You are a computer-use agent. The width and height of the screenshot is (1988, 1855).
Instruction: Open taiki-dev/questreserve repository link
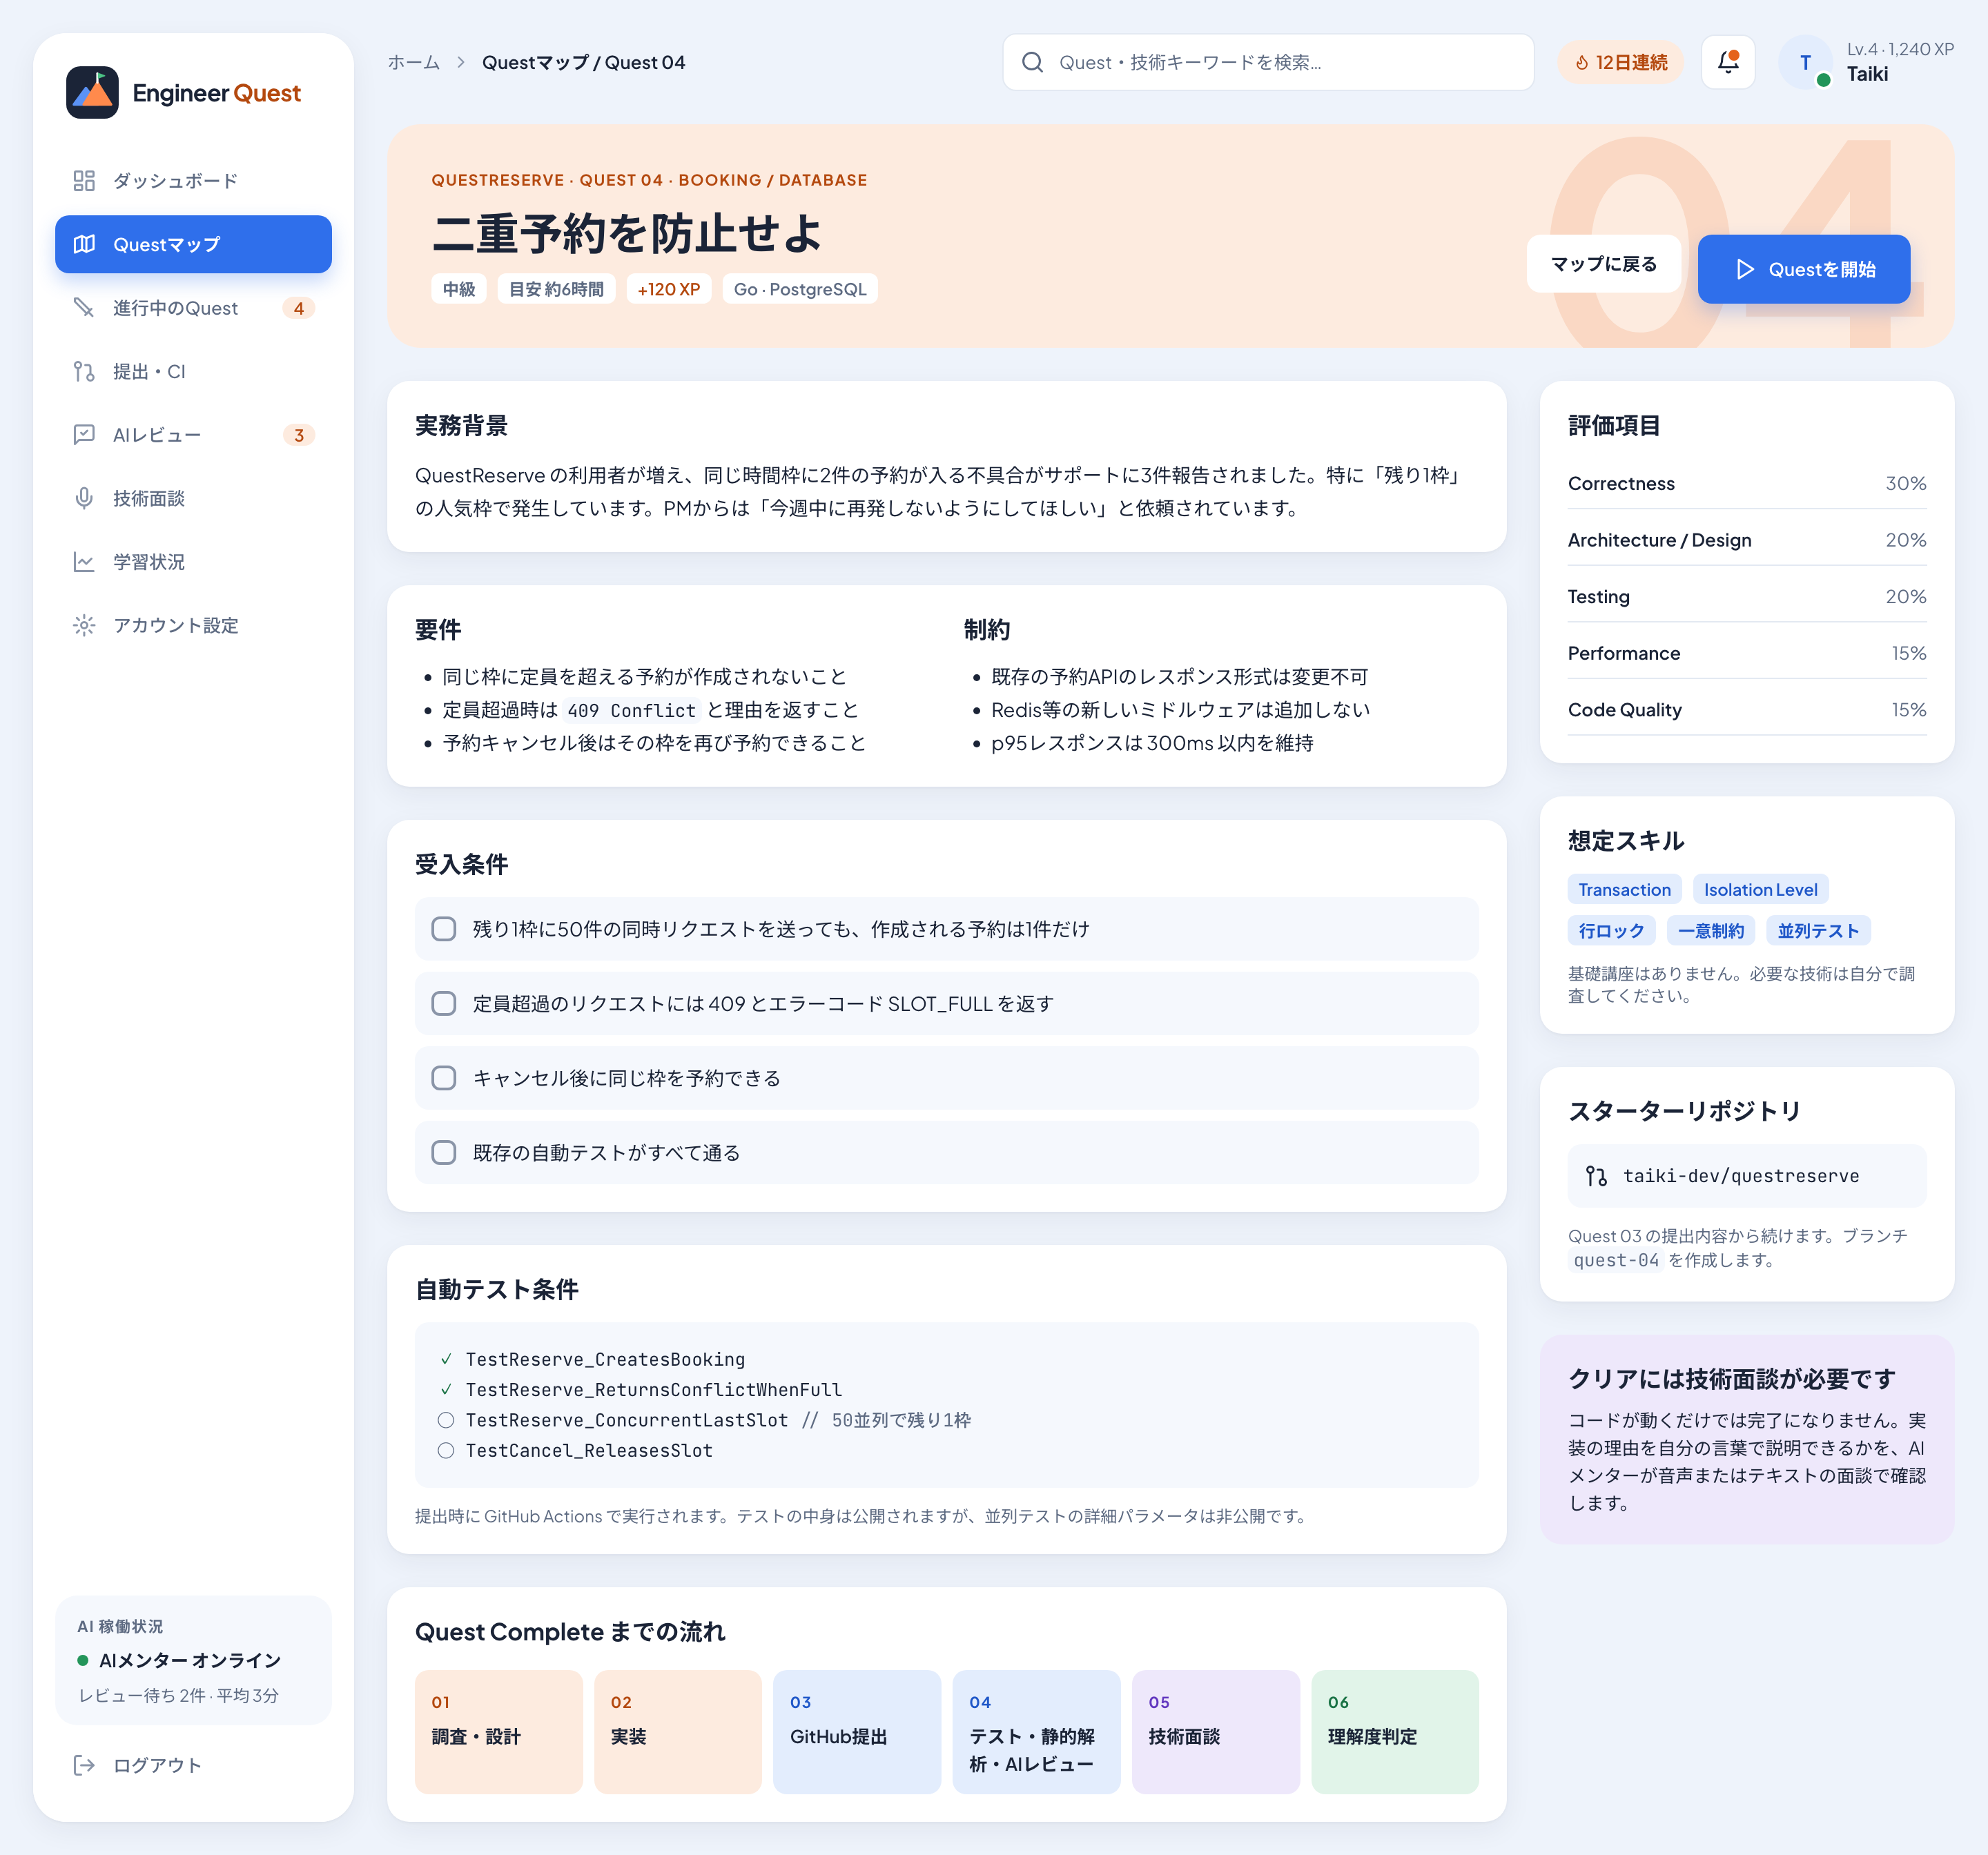[1746, 1176]
